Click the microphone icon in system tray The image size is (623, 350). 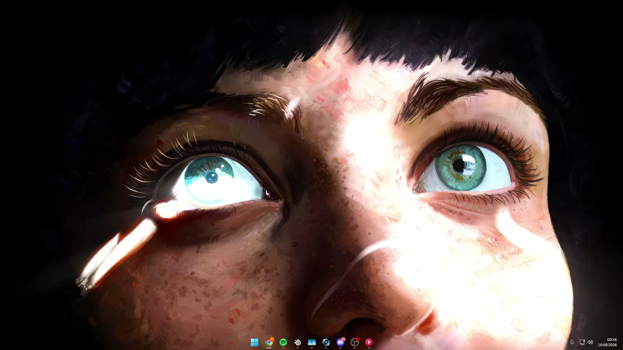pyautogui.click(x=572, y=342)
